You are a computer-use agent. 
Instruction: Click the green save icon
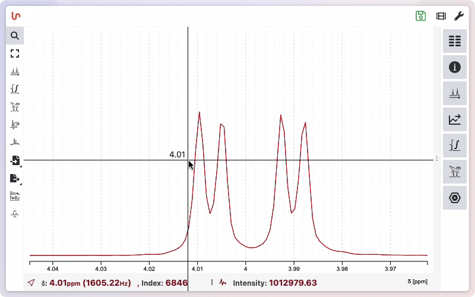[x=421, y=16]
